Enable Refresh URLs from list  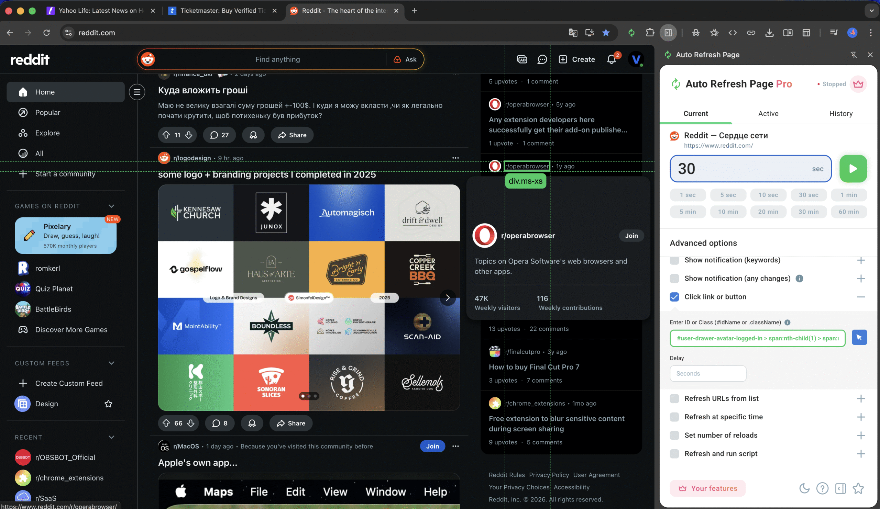click(x=675, y=398)
